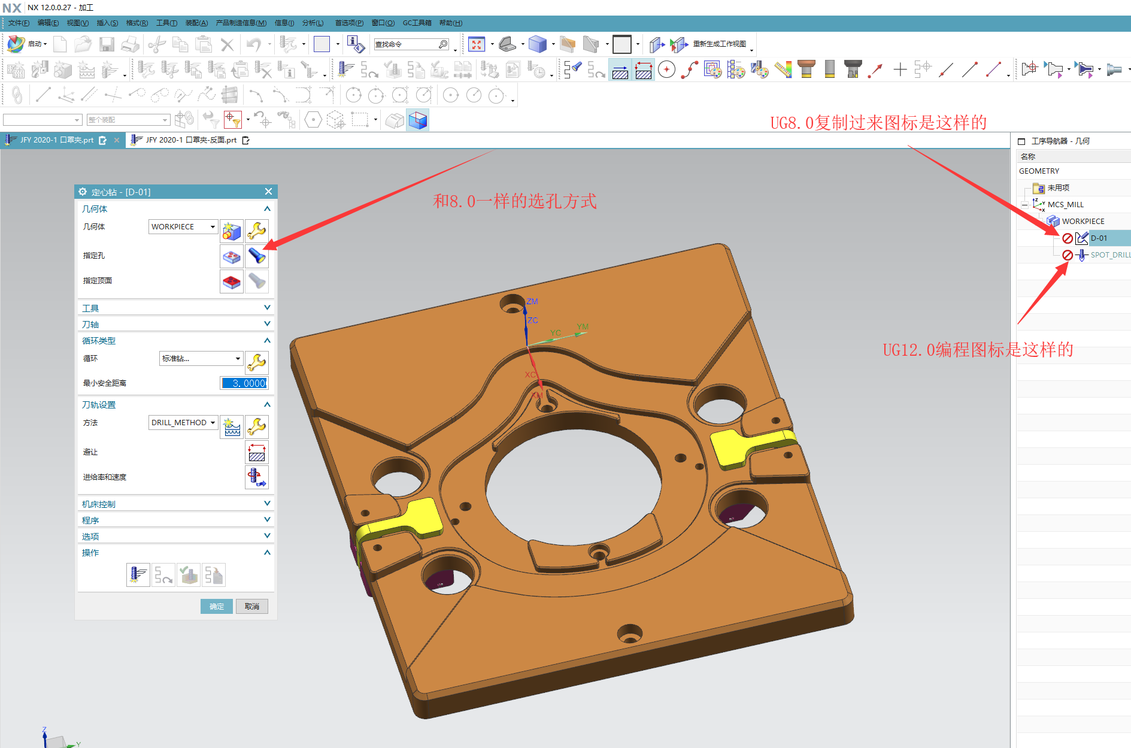Viewport: 1131px width, 748px height.
Task: Open the 分析(L) menu
Action: (x=313, y=23)
